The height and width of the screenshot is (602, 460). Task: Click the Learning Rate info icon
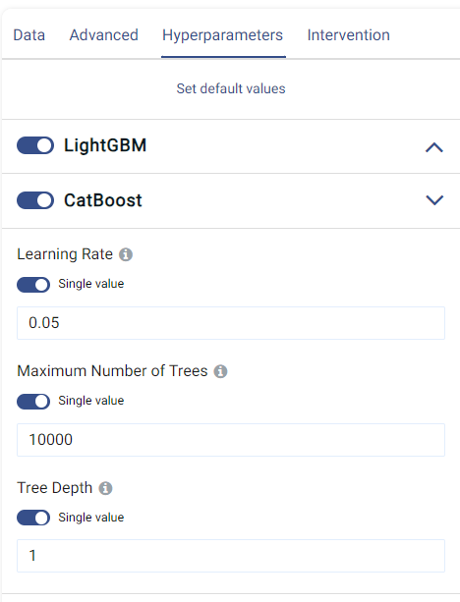pyautogui.click(x=126, y=254)
